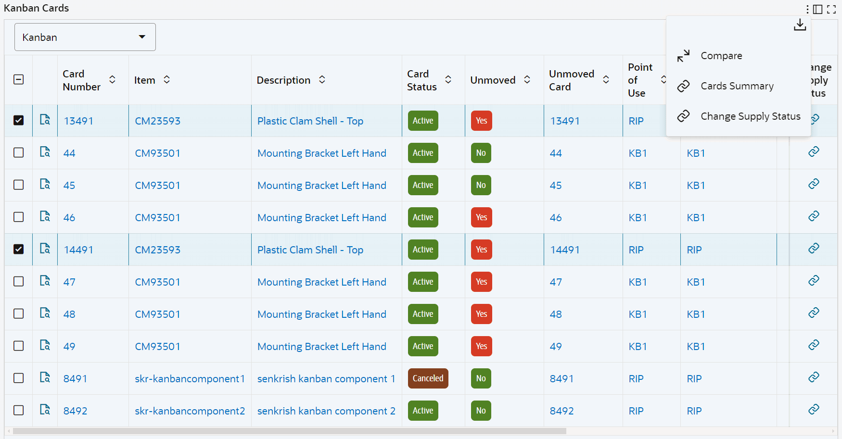Open details icon for card 13491
This screenshot has width=842, height=439.
click(x=45, y=120)
